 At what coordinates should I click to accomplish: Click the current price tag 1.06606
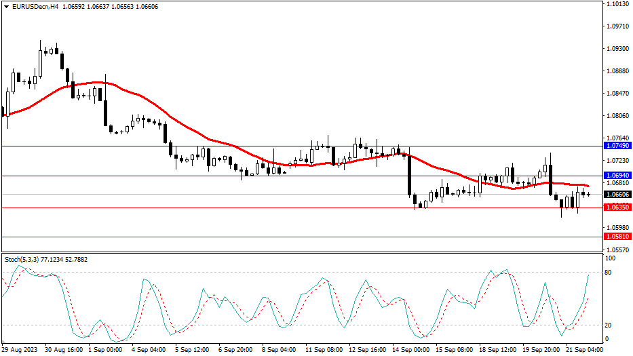click(617, 195)
